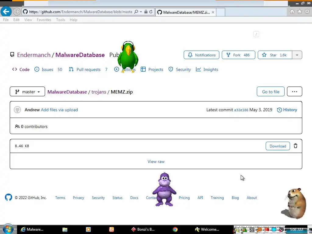Click the Windows Start orb

(x=8, y=229)
